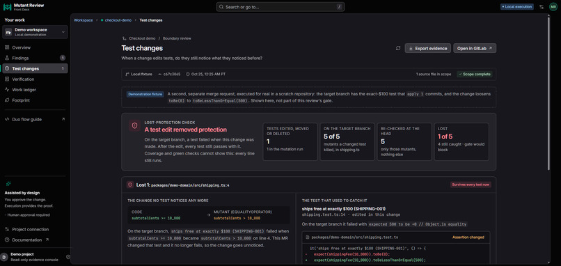This screenshot has height=266, width=561.
Task: Click the Work ledger pulse icon
Action: click(x=7, y=90)
